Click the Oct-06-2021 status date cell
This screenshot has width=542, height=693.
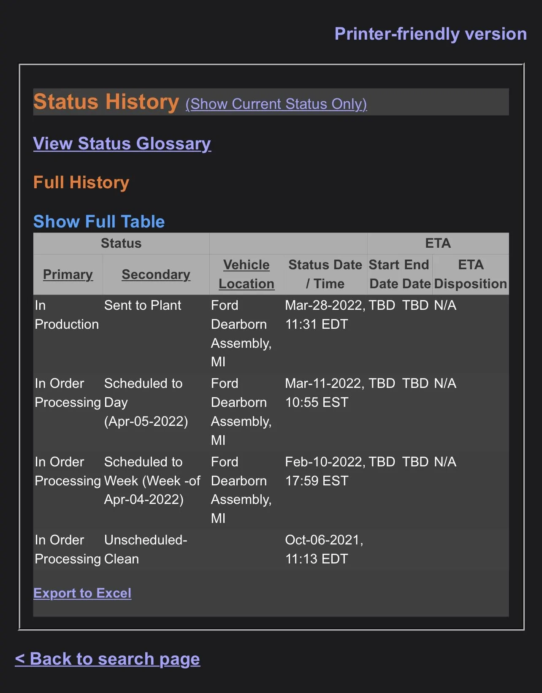(324, 549)
